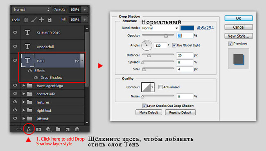Click the lock all padlock icon
Screen dimensions: 266x151
[50, 20]
